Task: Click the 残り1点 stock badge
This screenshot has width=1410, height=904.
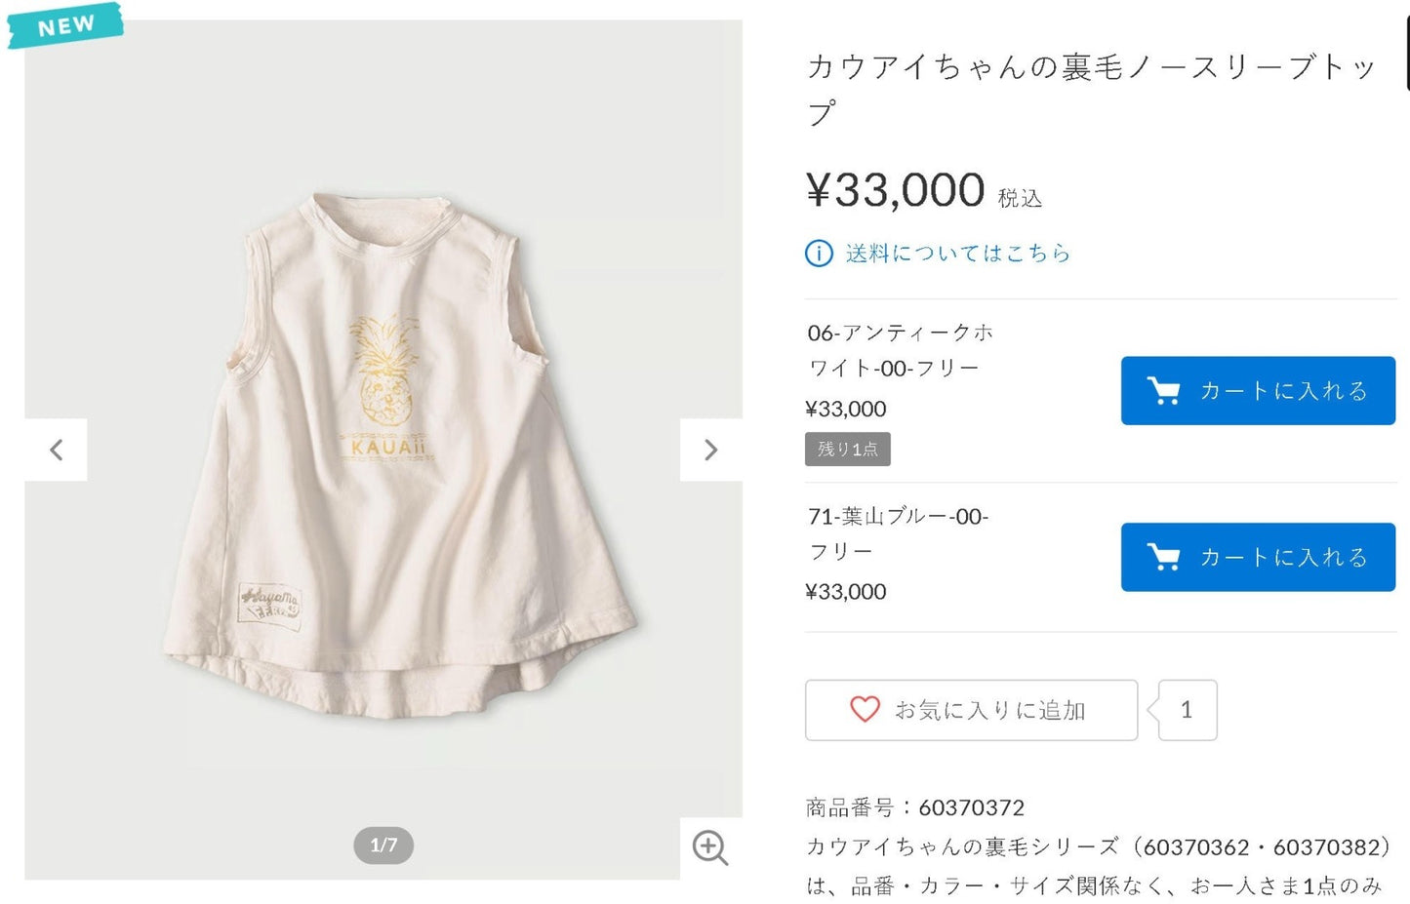Action: (847, 450)
